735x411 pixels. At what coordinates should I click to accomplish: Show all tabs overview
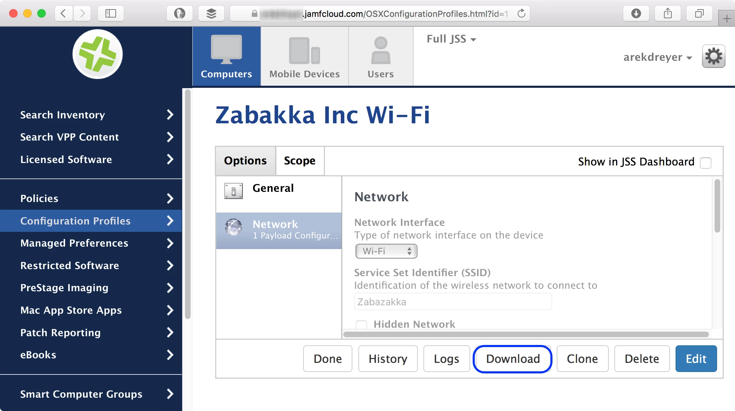(x=699, y=14)
